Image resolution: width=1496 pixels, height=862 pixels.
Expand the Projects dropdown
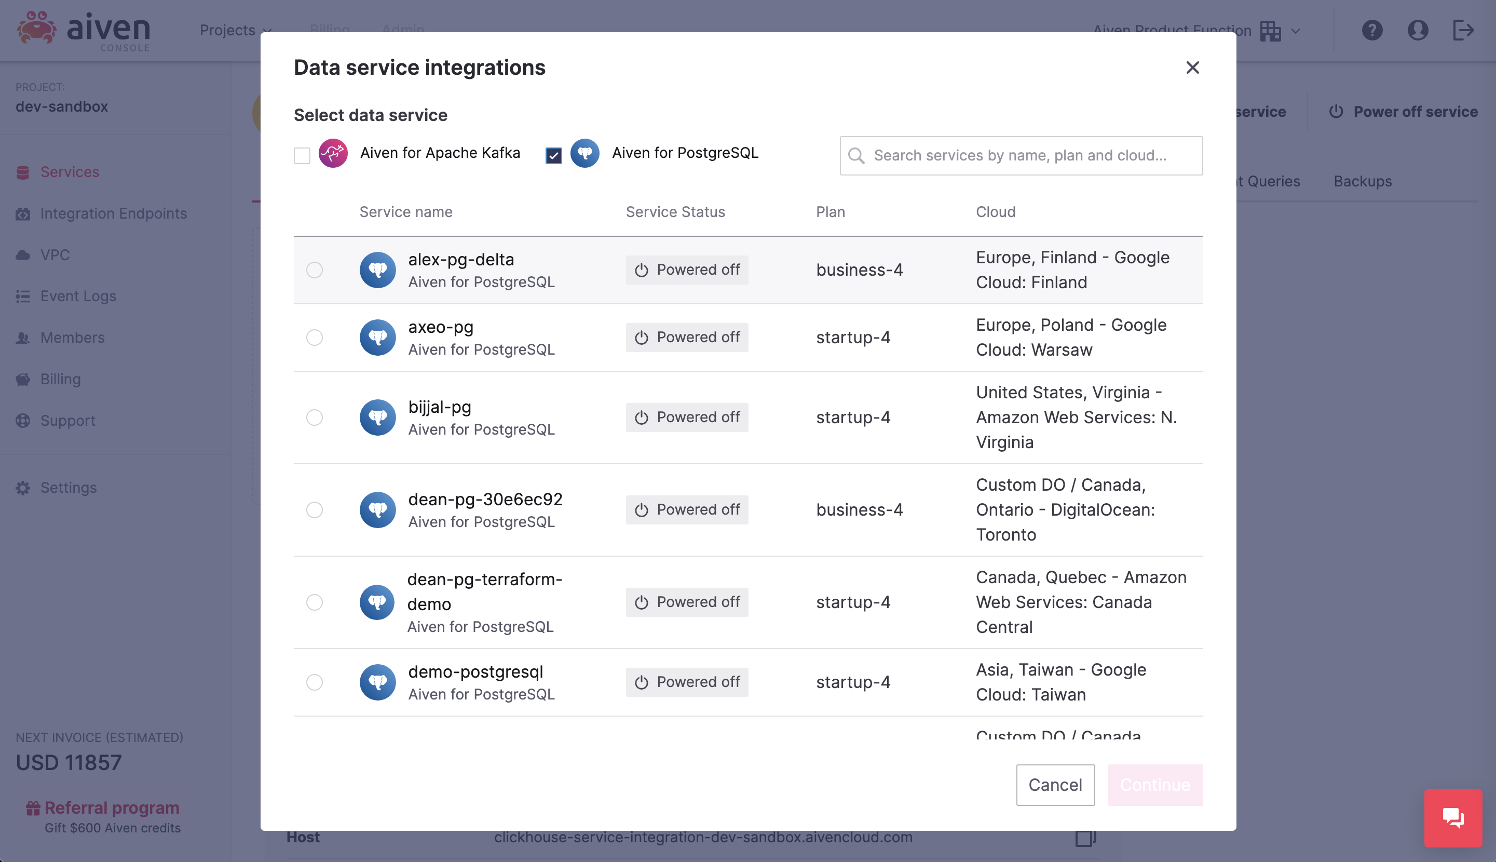(236, 30)
